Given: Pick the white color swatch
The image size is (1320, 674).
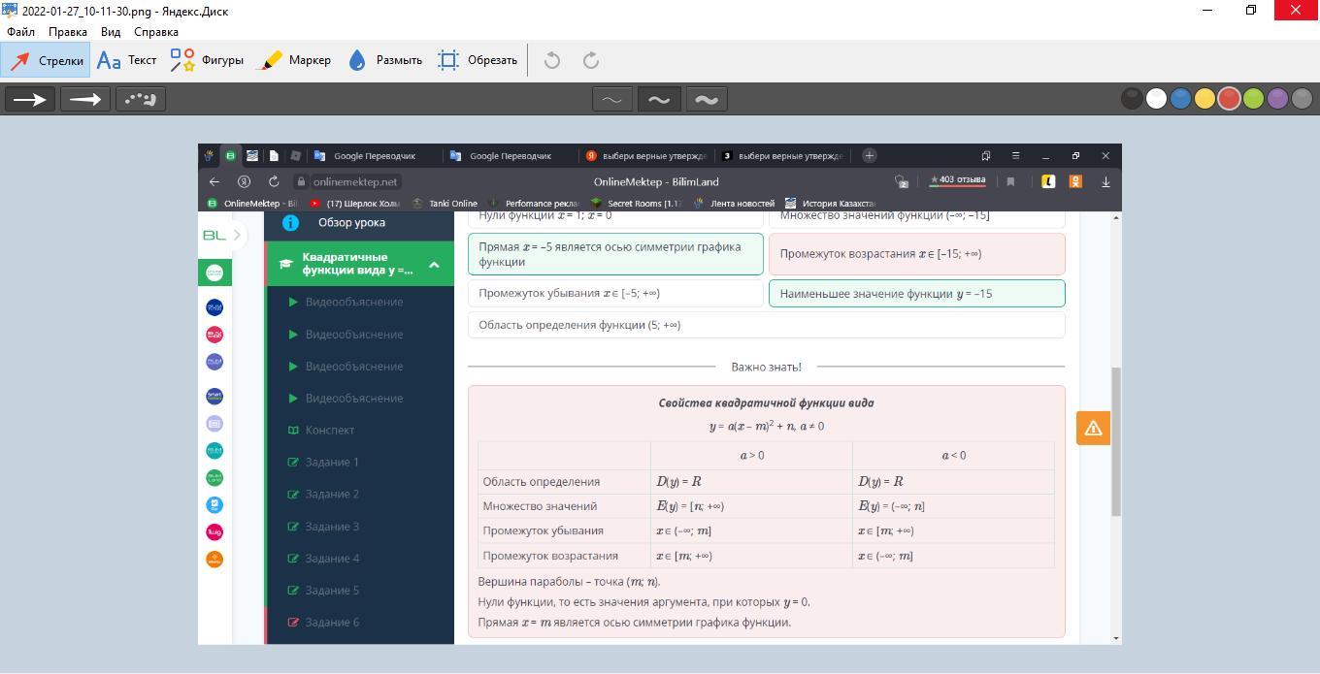Looking at the screenshot, I should click(1156, 98).
